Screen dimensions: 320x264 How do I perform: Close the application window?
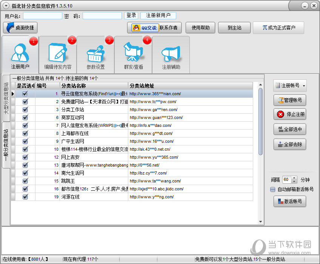[314, 6]
